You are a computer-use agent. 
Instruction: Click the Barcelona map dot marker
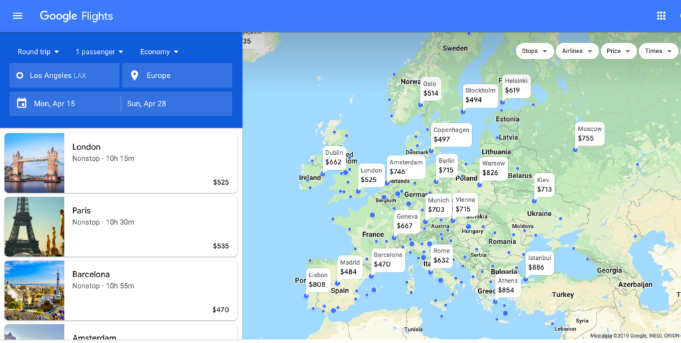pos(371,276)
